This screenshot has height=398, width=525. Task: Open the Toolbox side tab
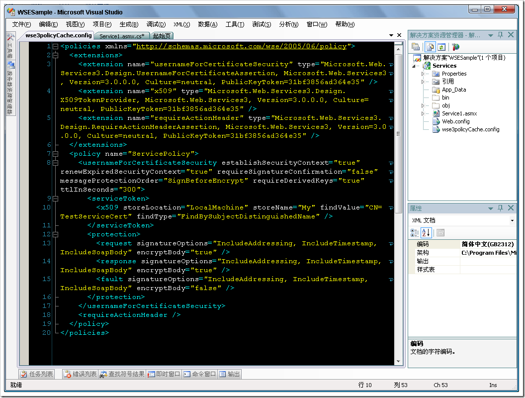pos(10,46)
